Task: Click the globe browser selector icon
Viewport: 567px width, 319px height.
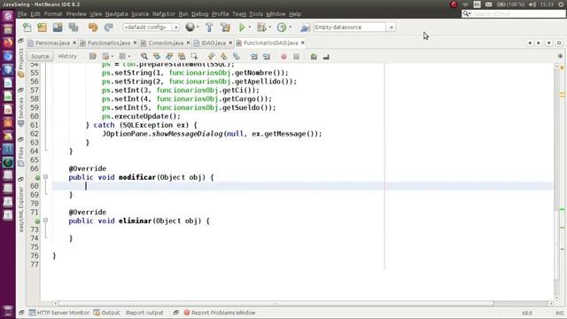Action: click(190, 27)
